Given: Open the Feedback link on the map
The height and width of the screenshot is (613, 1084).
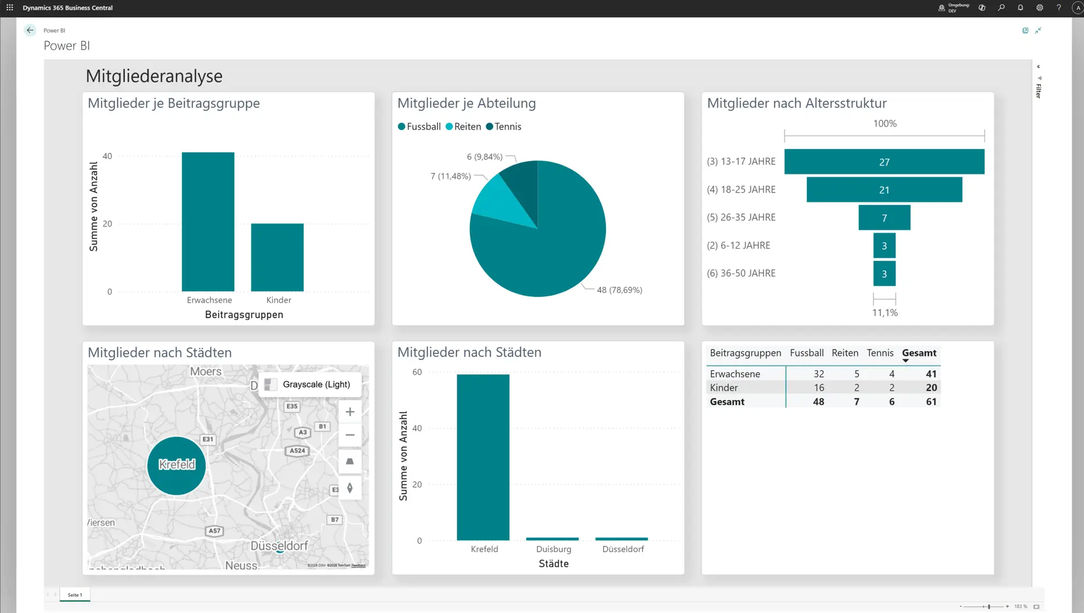Looking at the screenshot, I should tap(359, 565).
